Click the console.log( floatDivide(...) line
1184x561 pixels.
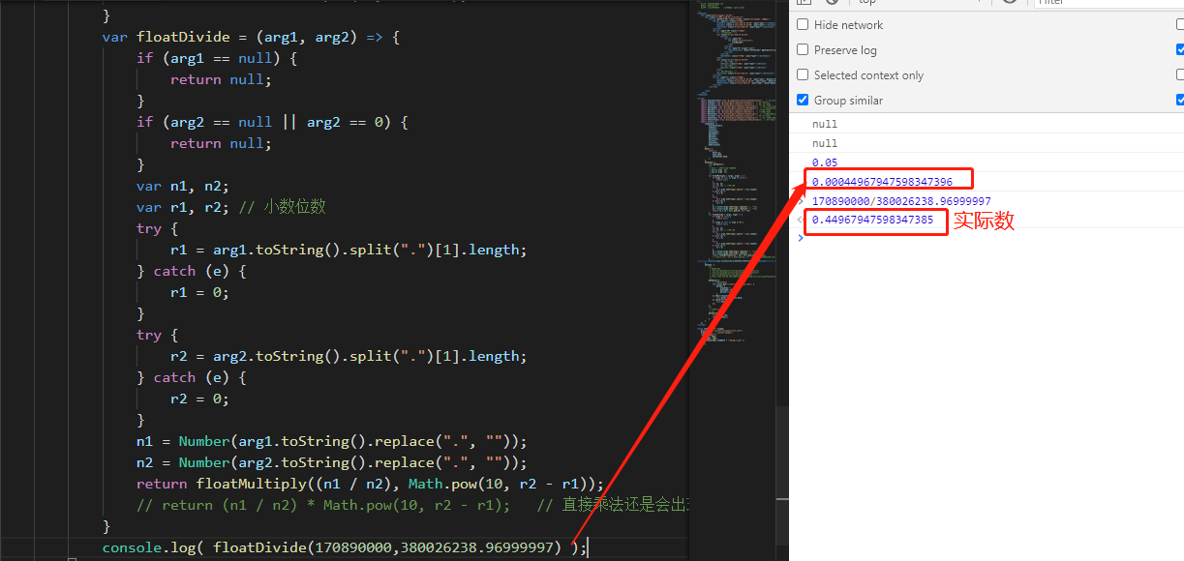coord(345,547)
